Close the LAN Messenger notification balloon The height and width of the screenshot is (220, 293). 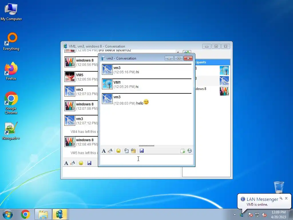pyautogui.click(x=286, y=198)
